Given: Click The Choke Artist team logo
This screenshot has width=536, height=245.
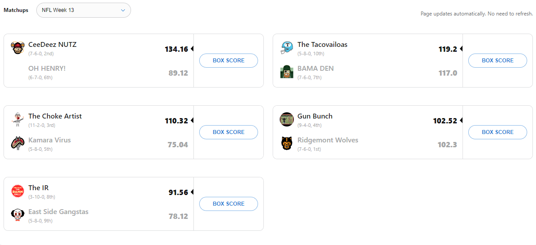Looking at the screenshot, I should click(18, 119).
